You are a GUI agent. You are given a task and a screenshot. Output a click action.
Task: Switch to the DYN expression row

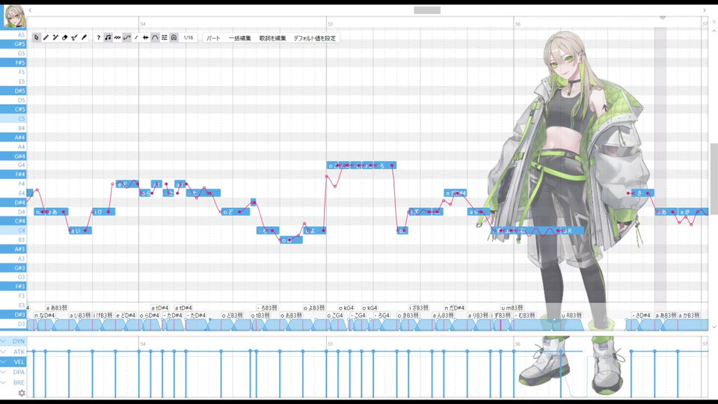(x=13, y=341)
